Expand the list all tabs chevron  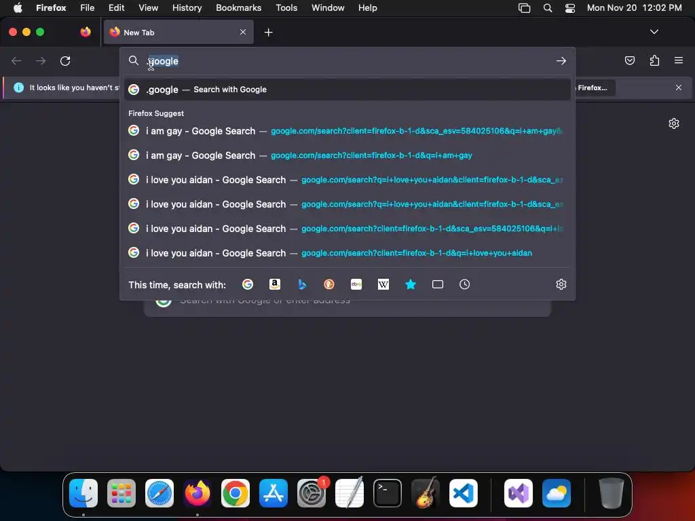(654, 32)
